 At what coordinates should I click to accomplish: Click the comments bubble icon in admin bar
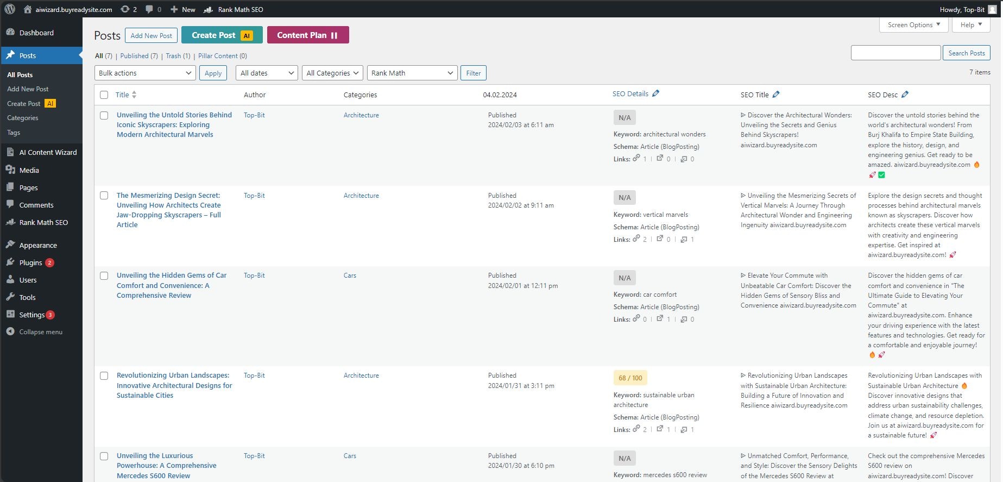(x=149, y=9)
